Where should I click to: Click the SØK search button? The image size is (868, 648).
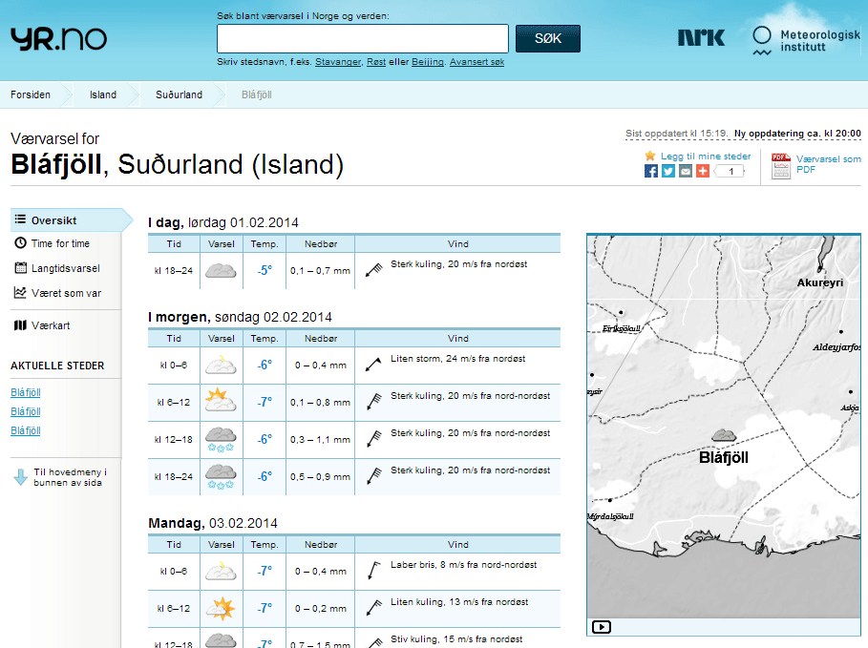point(548,39)
